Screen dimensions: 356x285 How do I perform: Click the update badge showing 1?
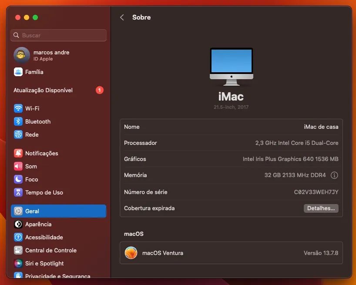[x=99, y=90]
